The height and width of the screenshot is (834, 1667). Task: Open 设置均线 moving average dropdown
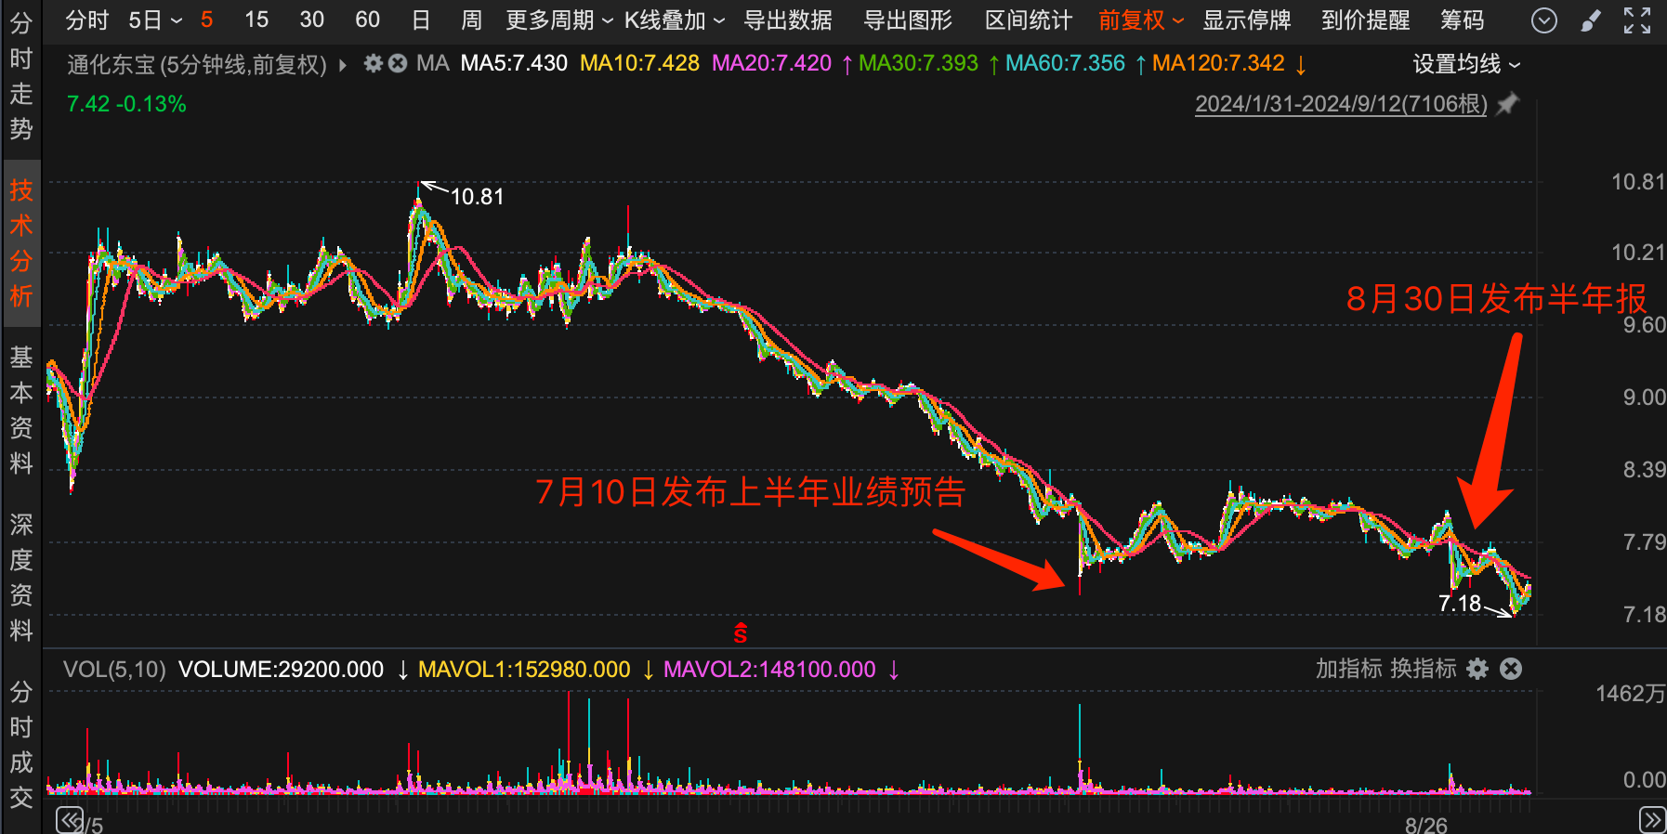tap(1466, 64)
